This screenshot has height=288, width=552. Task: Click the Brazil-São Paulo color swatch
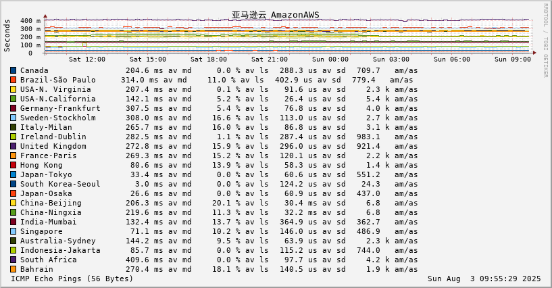pos(14,80)
